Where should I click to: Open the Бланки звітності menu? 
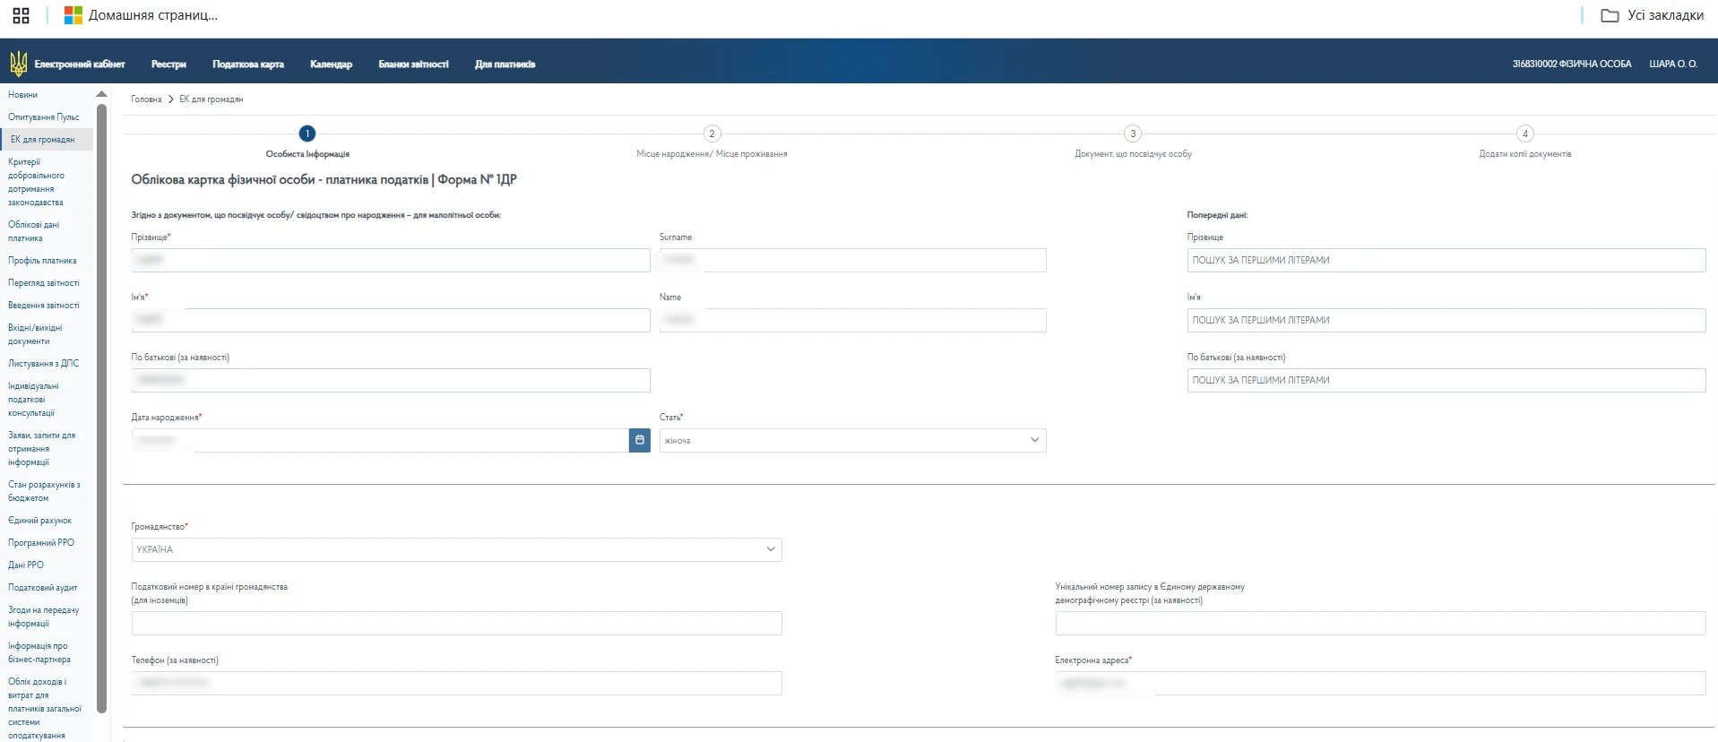(x=413, y=65)
